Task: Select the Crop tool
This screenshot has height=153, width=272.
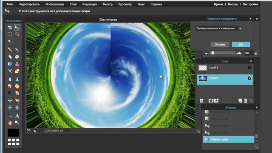Action: click(10, 27)
